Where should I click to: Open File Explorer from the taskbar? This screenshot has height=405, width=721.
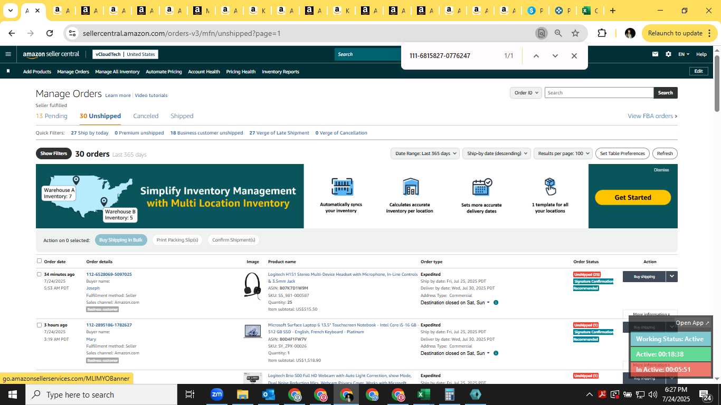[242, 394]
